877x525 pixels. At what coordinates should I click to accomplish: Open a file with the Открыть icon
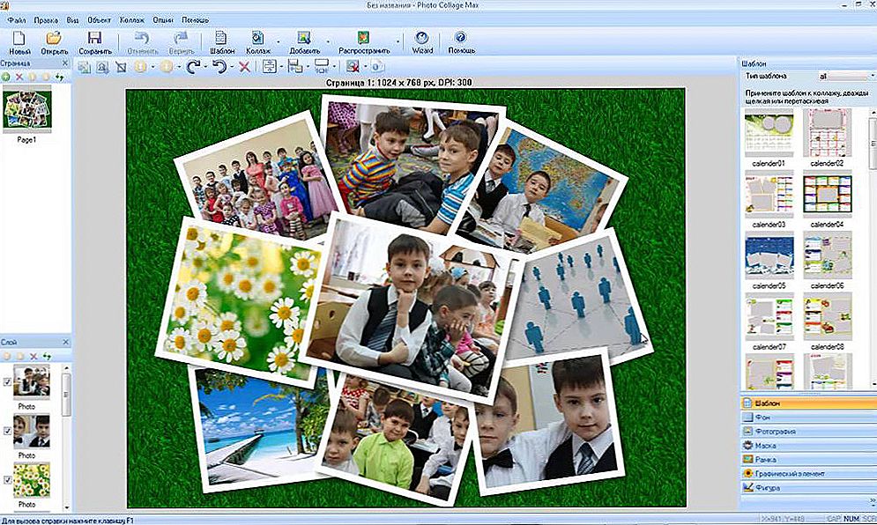54,41
